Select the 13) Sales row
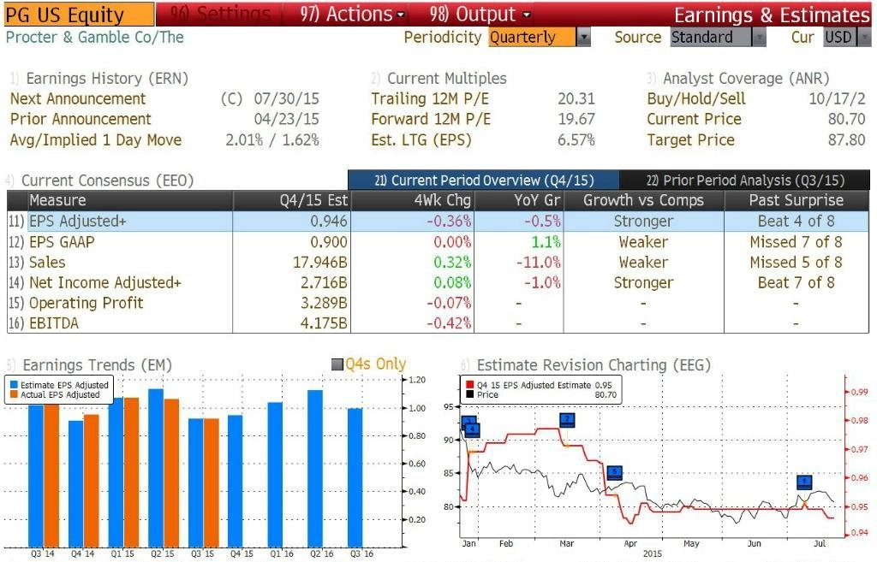877x562 pixels. (438, 262)
